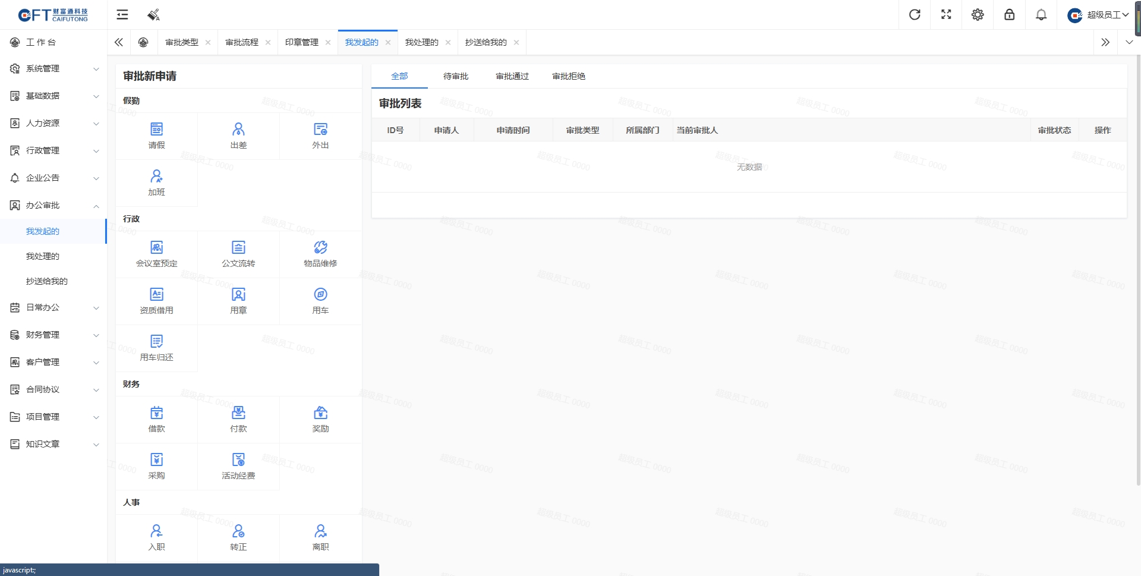Open the 超级员工 user dropdown
The width and height of the screenshot is (1141, 576).
click(1098, 15)
